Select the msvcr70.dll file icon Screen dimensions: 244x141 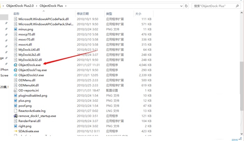click(x=15, y=40)
